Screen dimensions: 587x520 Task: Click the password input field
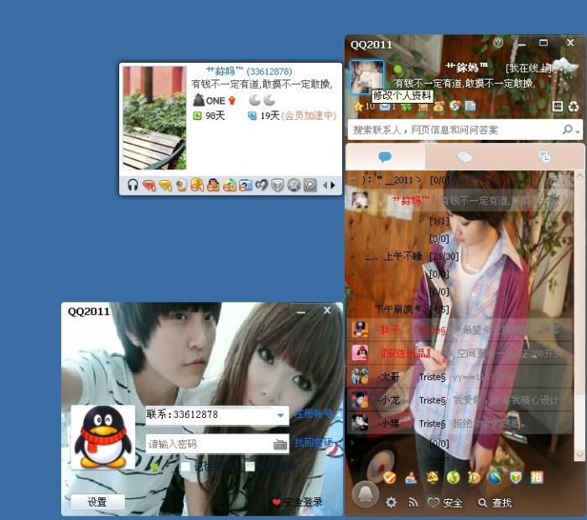pyautogui.click(x=217, y=444)
